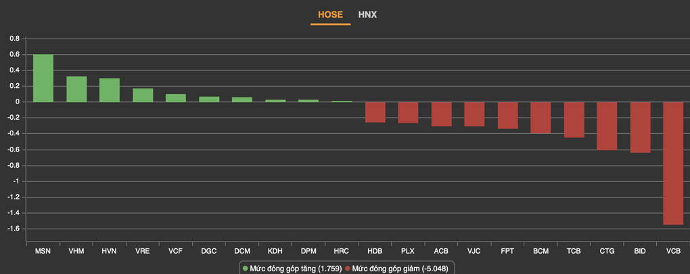Click the VHM axis label

[76, 251]
